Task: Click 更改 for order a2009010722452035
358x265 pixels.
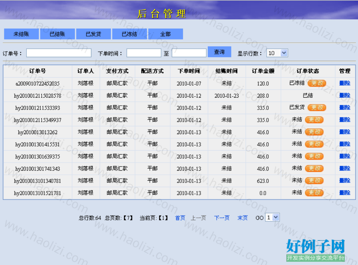Action: point(317,83)
